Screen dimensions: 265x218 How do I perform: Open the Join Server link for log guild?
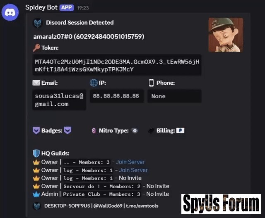(133, 170)
